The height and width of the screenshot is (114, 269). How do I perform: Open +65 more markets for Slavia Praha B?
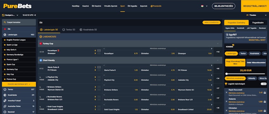point(218,69)
